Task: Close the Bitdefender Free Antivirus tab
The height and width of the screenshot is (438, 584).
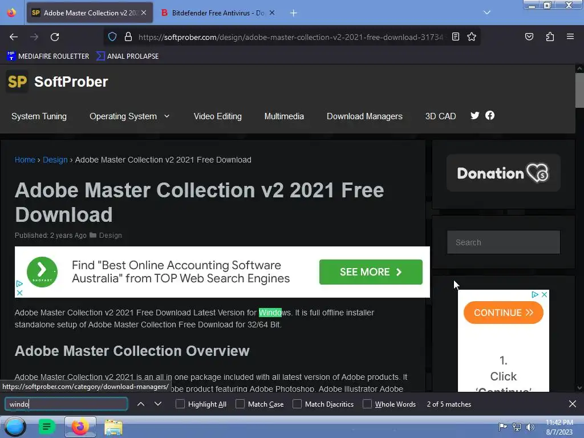Action: coord(272,13)
